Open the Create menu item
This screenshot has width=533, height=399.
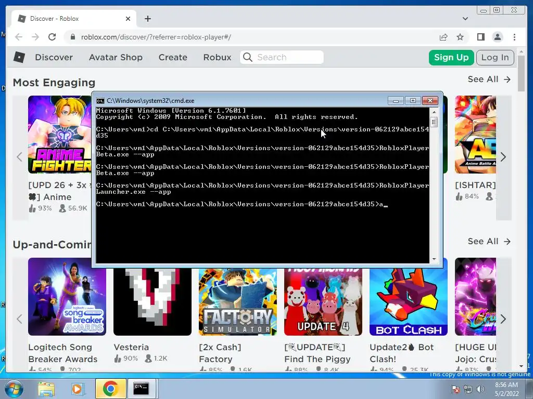pos(173,57)
